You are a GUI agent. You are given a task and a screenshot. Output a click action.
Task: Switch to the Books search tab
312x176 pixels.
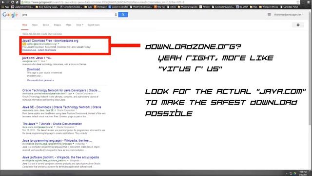(46, 25)
